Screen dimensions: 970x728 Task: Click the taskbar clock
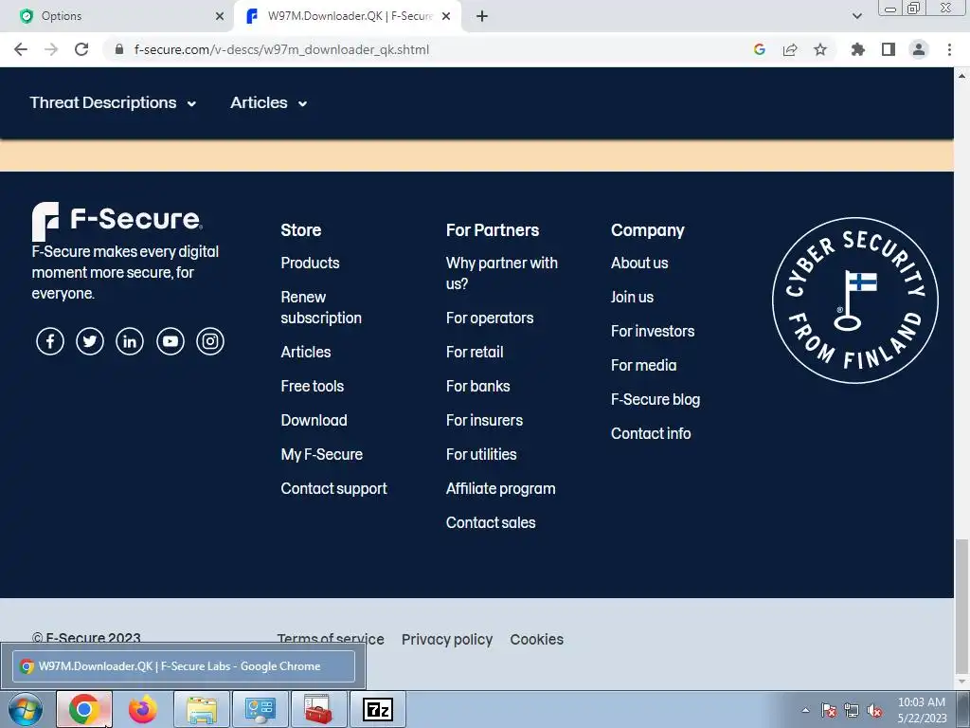[x=922, y=710]
